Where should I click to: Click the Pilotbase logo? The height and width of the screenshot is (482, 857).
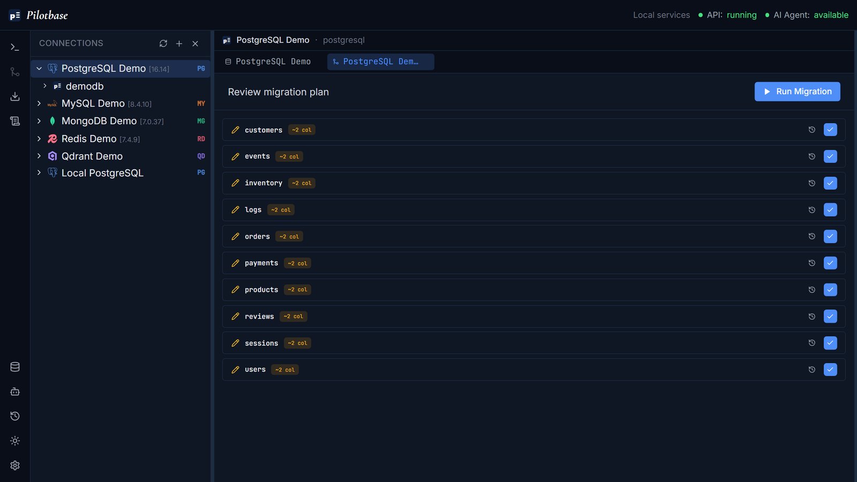[39, 15]
